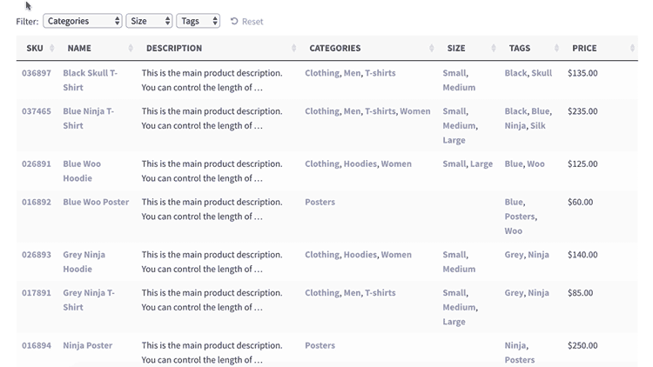Click Clothing category in Black Skull row
Image resolution: width=653 pixels, height=367 pixels.
(322, 73)
